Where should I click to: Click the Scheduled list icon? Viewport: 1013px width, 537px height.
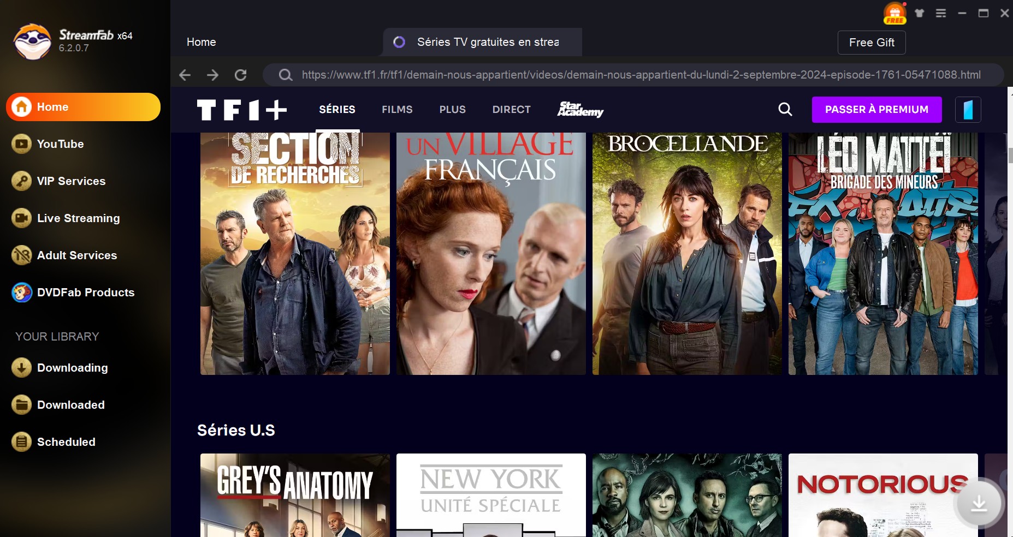point(21,442)
